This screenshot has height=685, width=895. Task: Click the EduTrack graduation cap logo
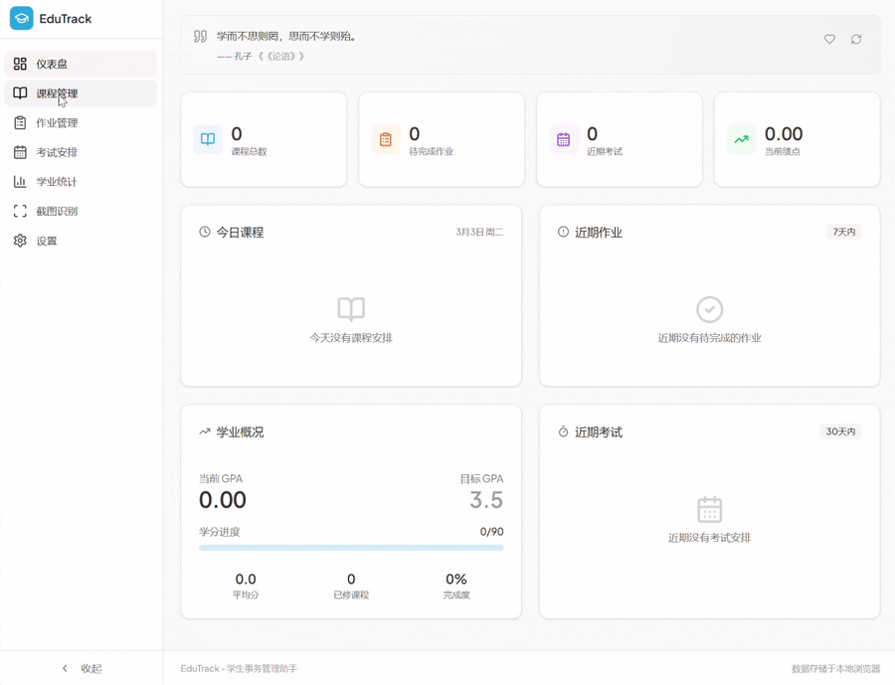coord(20,18)
